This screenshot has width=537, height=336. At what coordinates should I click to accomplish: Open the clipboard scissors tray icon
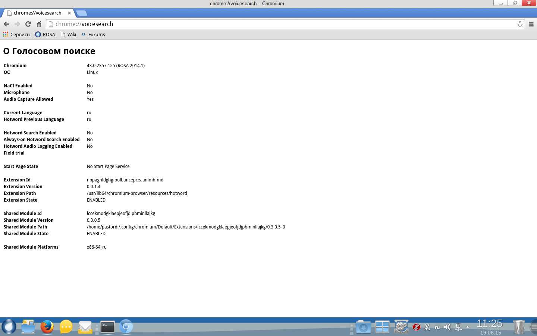(427, 327)
